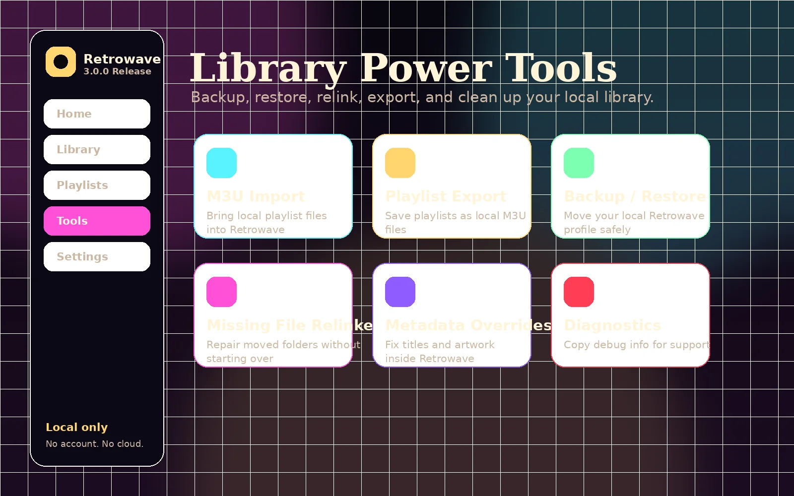The height and width of the screenshot is (496, 794).
Task: Switch to Playlists in the sidebar
Action: [x=97, y=185]
